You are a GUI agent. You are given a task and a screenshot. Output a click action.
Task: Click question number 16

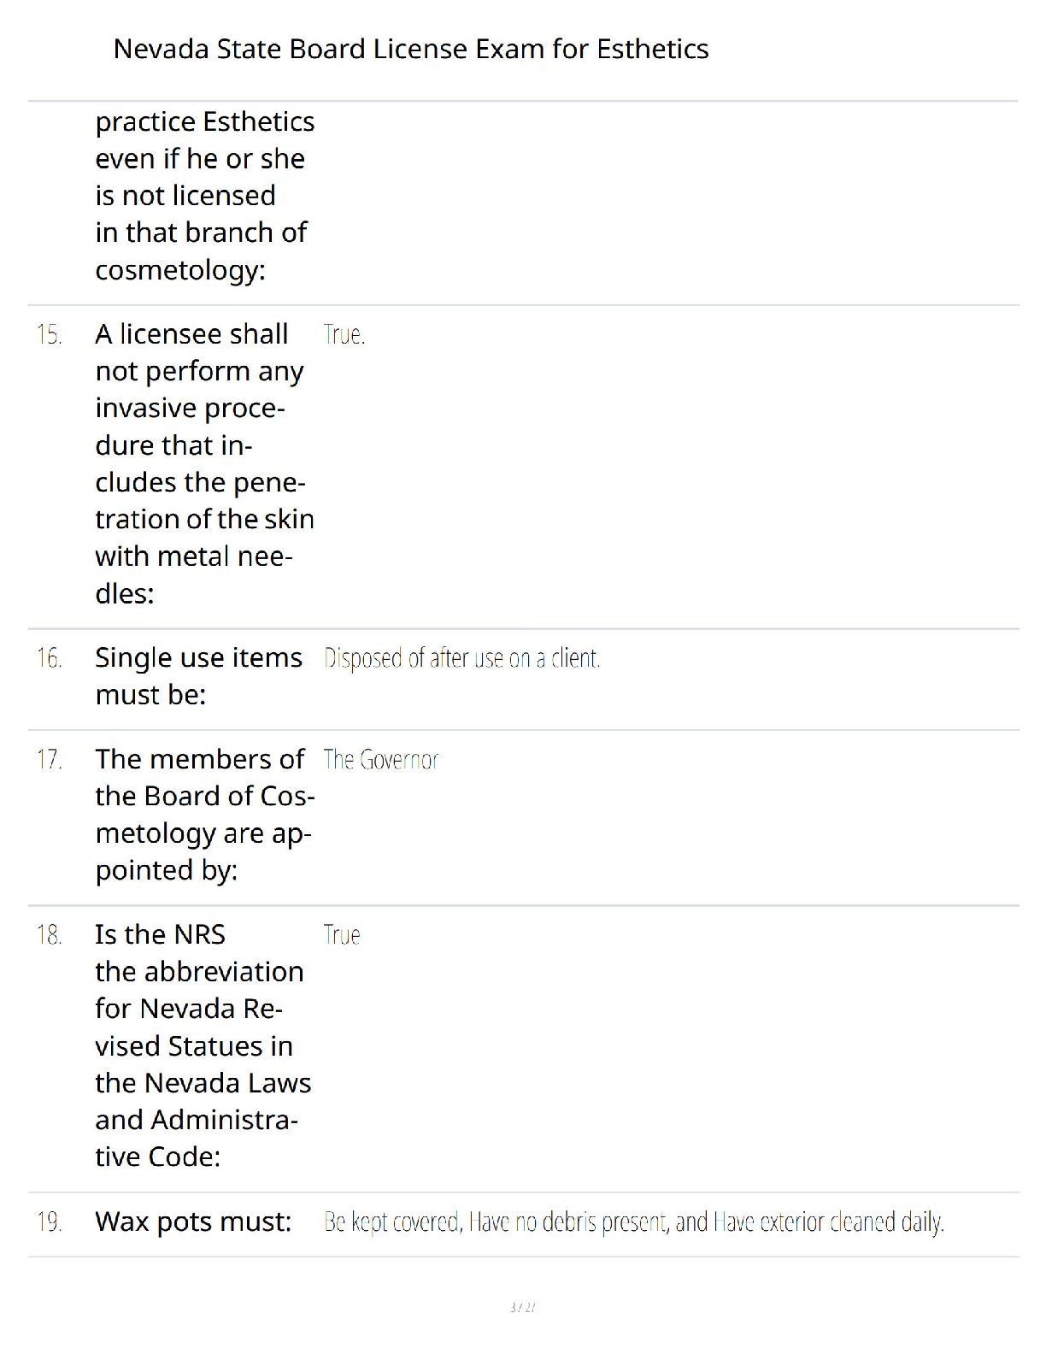pyautogui.click(x=50, y=658)
